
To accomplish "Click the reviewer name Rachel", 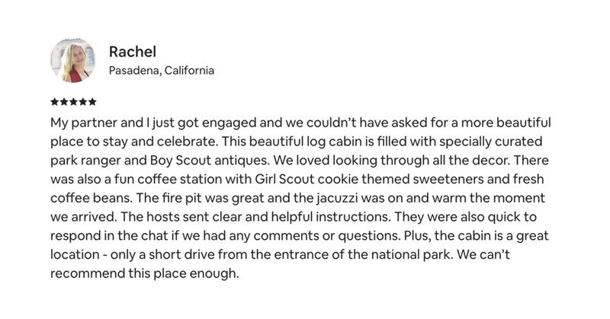I will (132, 52).
